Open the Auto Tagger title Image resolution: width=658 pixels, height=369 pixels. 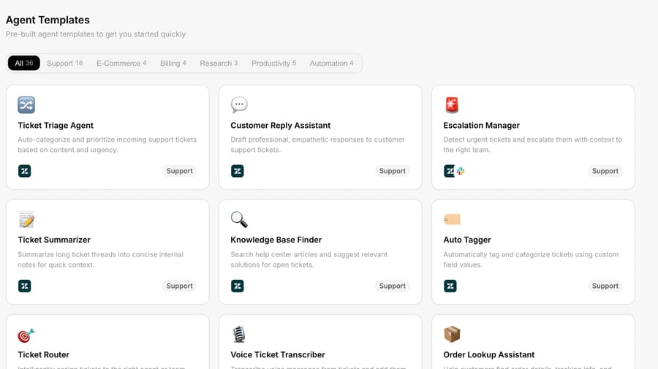point(467,240)
